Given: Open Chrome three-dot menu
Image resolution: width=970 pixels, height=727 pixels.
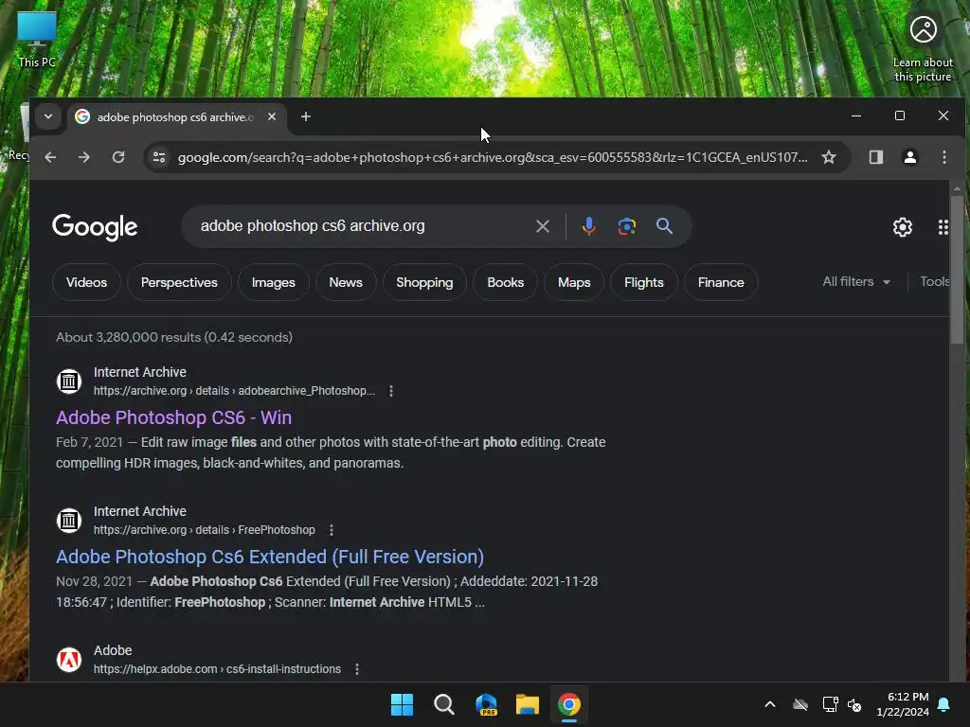Looking at the screenshot, I should (x=944, y=157).
